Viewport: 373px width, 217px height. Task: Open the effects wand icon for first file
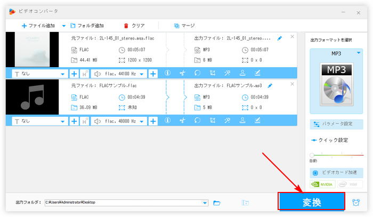coord(228,74)
